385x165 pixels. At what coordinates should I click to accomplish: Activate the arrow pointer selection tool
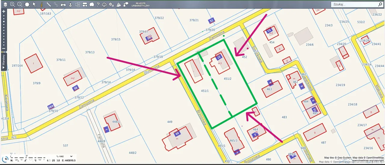[34, 4]
